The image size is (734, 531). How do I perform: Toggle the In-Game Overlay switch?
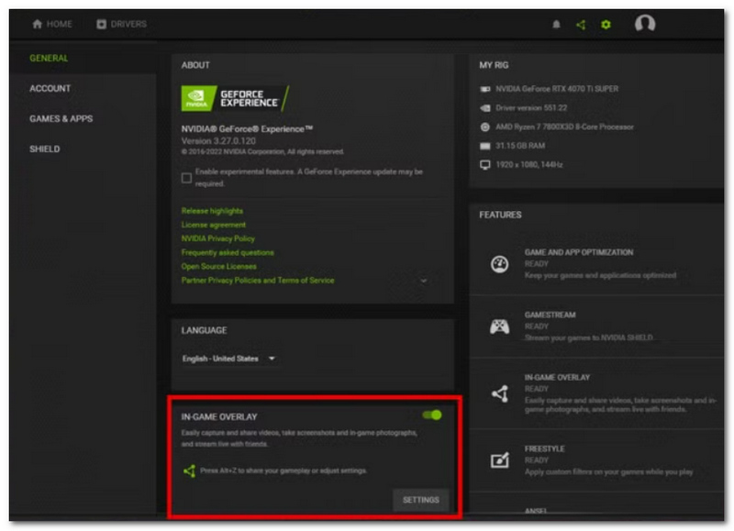(431, 415)
